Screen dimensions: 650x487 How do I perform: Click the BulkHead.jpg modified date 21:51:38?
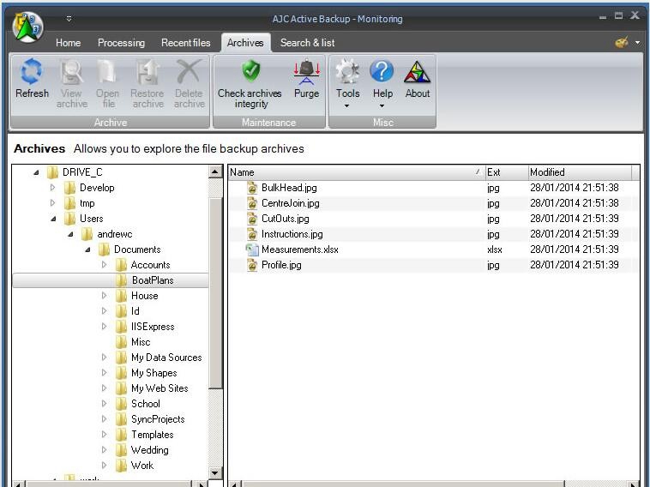point(575,188)
